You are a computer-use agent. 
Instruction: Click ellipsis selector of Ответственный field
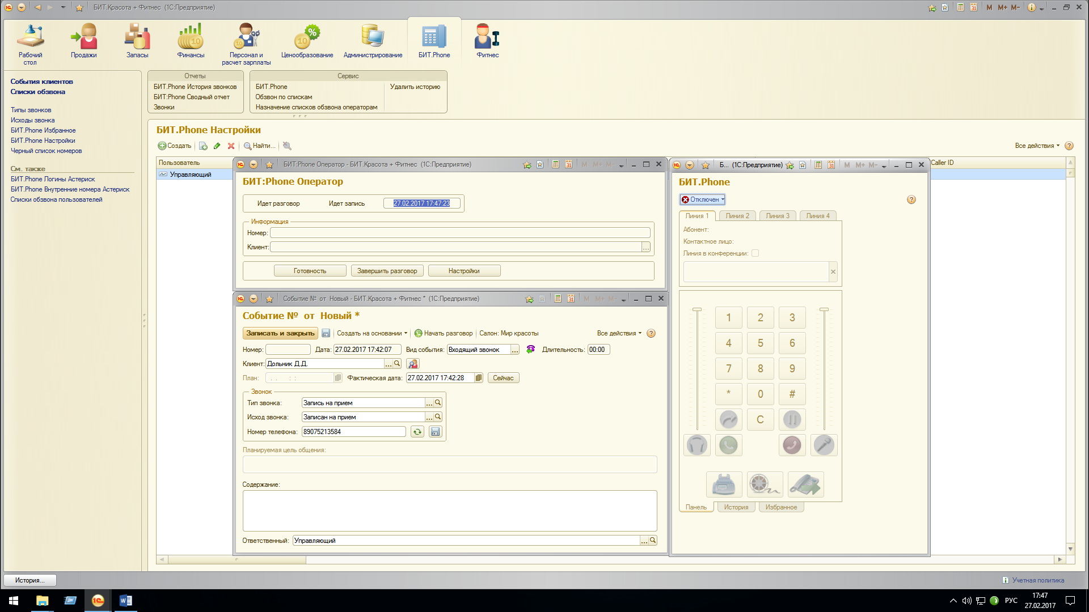(644, 541)
